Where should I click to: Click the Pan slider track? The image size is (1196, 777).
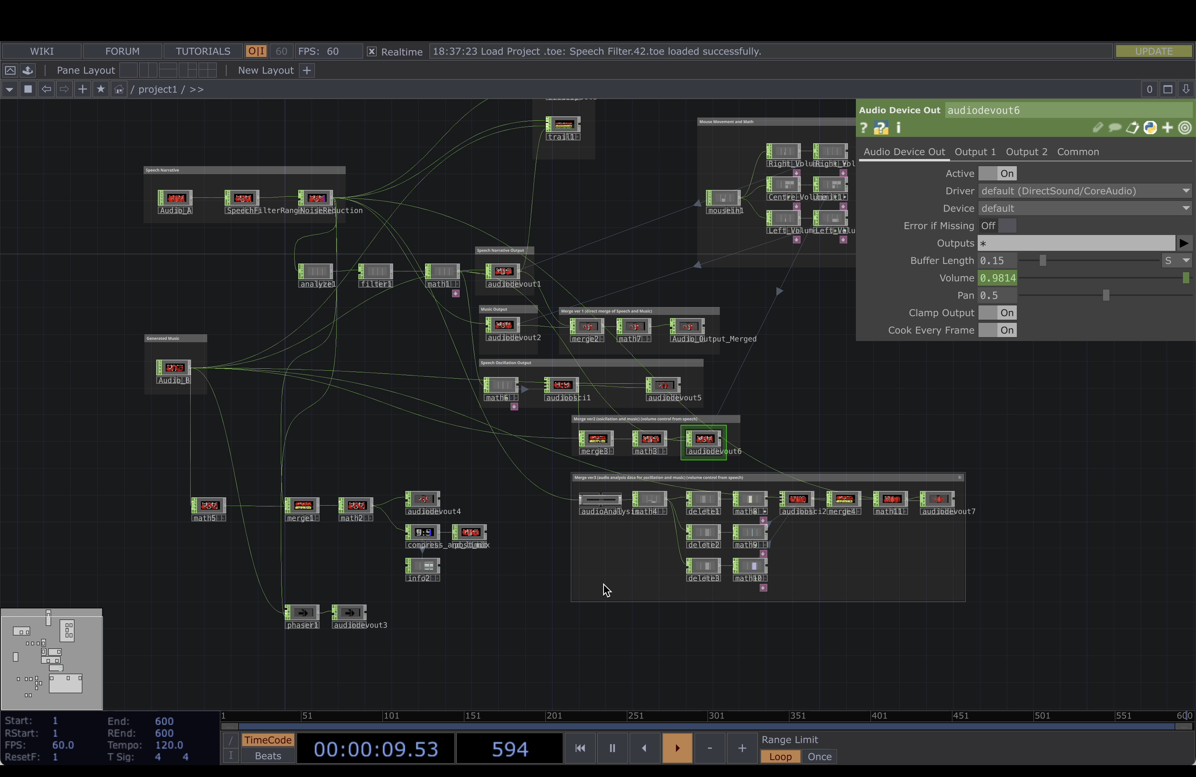1055,296
